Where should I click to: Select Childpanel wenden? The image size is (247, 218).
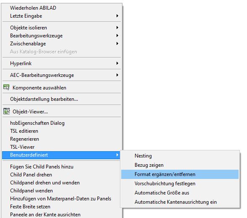pyautogui.click(x=61, y=191)
